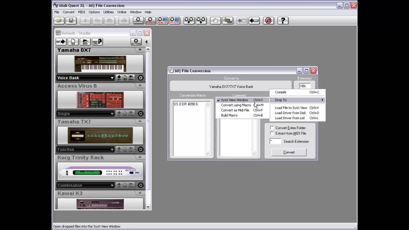Choose Convert using Macro
409x230 pixels.
click(x=242, y=105)
